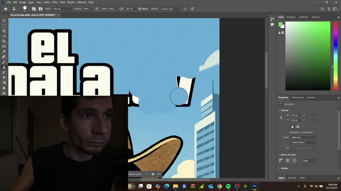Open the Properties panel options menu
This screenshot has width=341, height=191.
tap(339, 98)
